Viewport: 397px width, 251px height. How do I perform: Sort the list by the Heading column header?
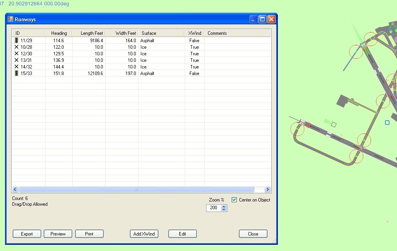click(58, 33)
